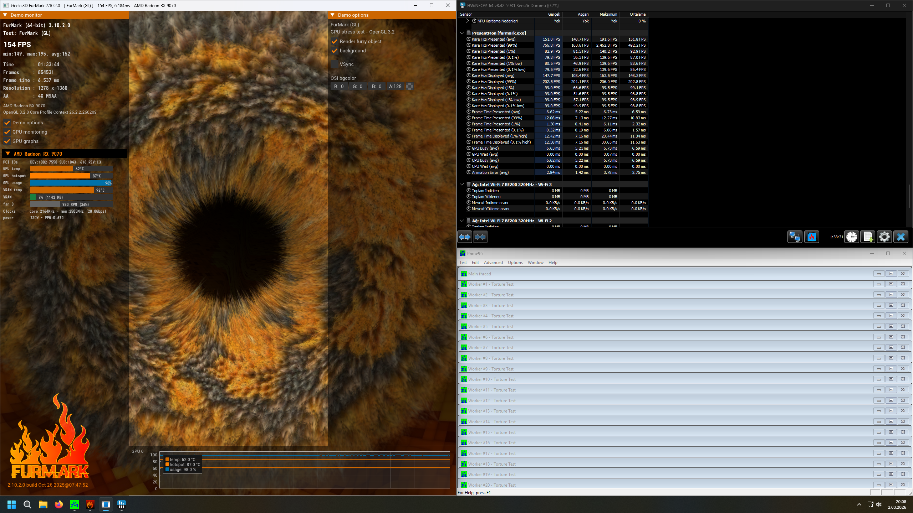The height and width of the screenshot is (513, 913).
Task: Reset HWiNFO elapsed time clock icon
Action: coord(852,237)
